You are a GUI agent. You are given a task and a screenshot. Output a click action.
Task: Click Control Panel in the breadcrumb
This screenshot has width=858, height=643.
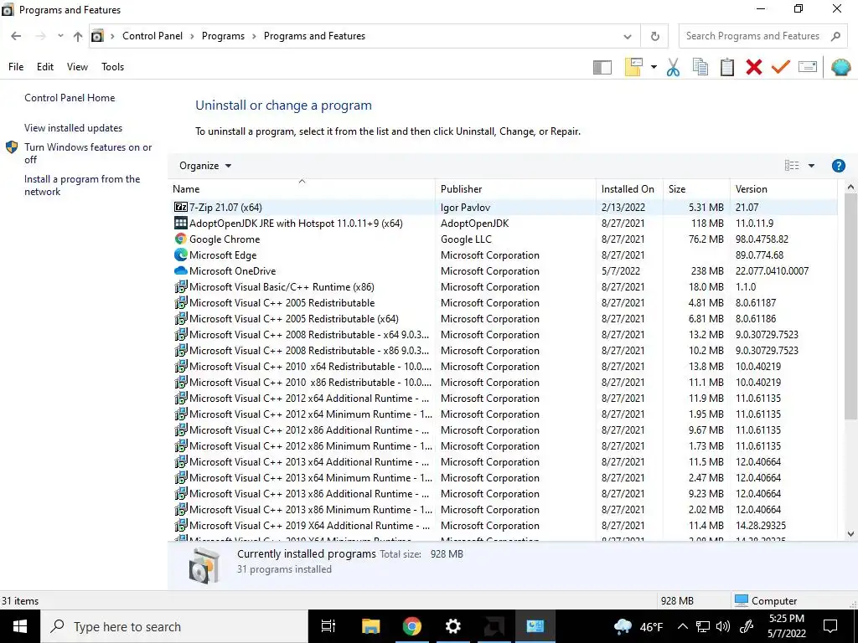coord(152,36)
